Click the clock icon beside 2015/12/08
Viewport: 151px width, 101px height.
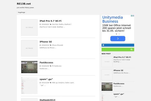40,83
